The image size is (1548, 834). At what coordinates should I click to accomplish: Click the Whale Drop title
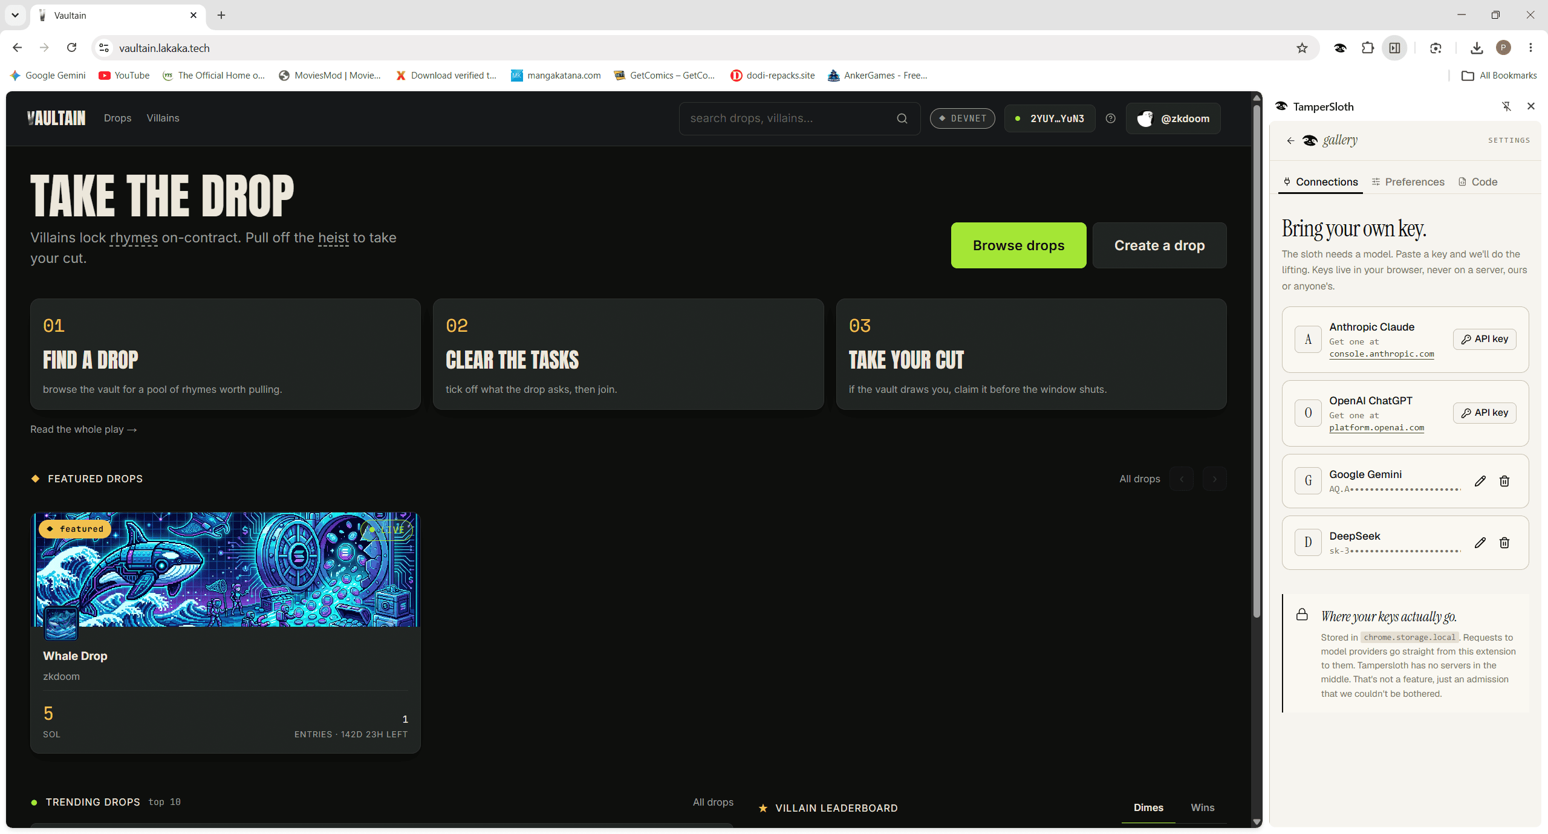[75, 656]
